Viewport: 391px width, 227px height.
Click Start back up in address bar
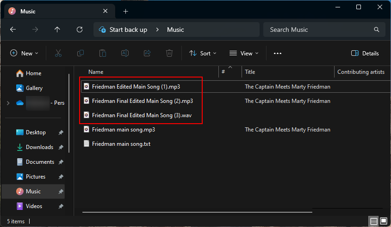[128, 30]
